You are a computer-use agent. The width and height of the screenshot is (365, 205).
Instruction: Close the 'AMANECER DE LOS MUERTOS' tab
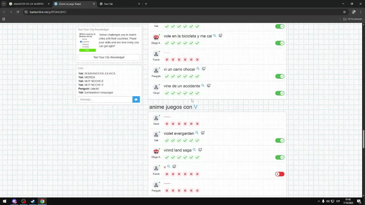[48, 4]
